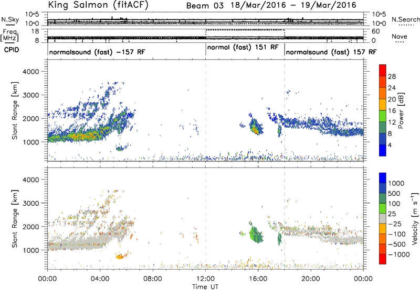Click the 3000 tick of the velocity panel

[30, 203]
